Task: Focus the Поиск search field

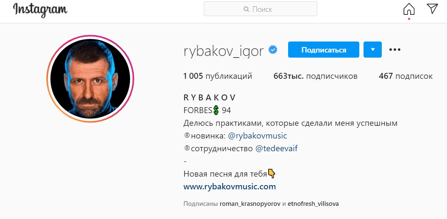Action: click(261, 9)
